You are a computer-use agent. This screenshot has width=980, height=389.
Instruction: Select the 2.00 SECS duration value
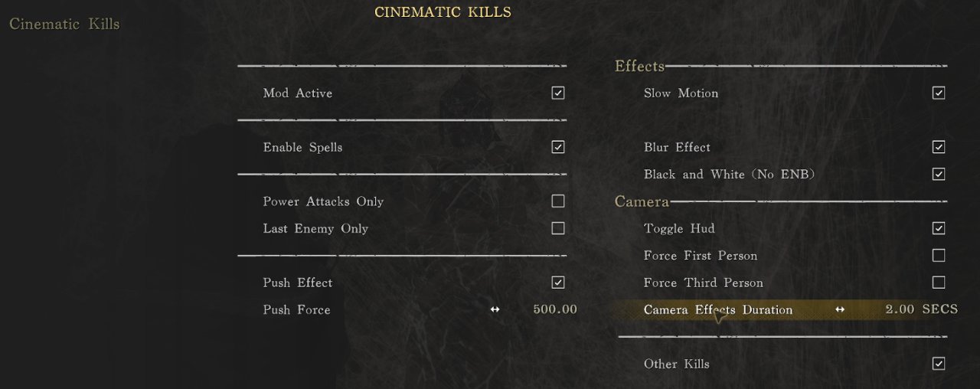point(921,309)
